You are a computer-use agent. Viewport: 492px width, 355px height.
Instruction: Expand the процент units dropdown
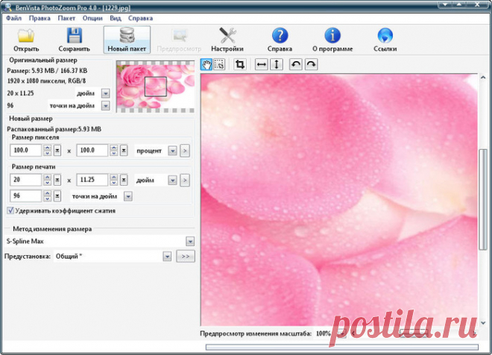pos(172,151)
